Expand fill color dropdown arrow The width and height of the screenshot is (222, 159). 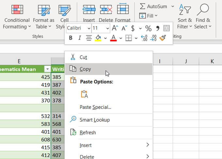coord(105,38)
